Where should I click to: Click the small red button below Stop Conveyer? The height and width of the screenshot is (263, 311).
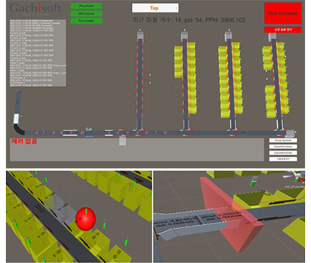[283, 30]
